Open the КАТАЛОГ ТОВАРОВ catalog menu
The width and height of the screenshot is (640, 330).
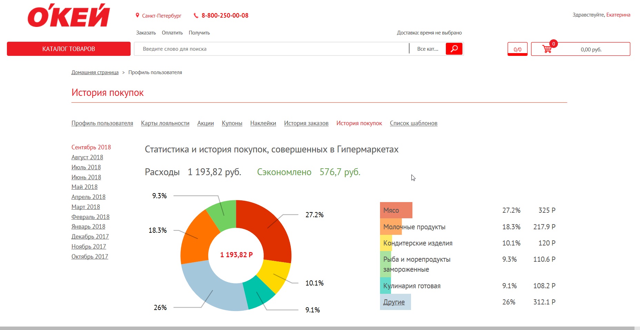pos(69,49)
